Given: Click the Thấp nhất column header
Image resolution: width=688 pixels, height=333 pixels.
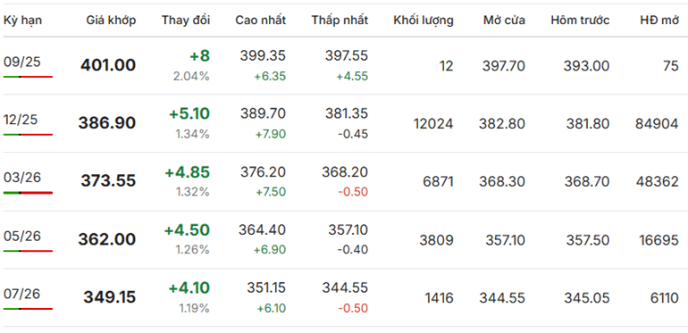Looking at the screenshot, I should click(x=340, y=21).
